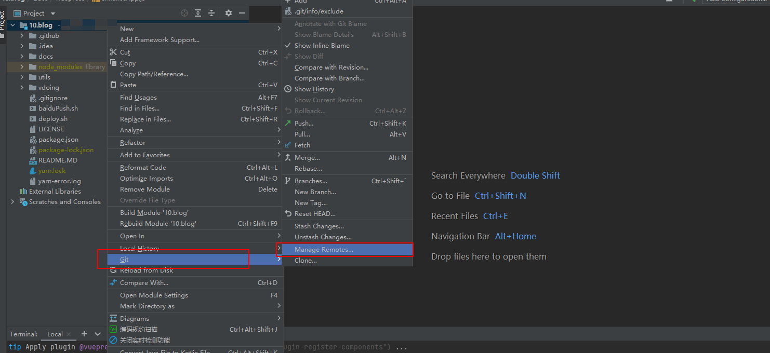This screenshot has width=770, height=353.
Task: Choose Rebase in Git submenu
Action: [x=347, y=168]
